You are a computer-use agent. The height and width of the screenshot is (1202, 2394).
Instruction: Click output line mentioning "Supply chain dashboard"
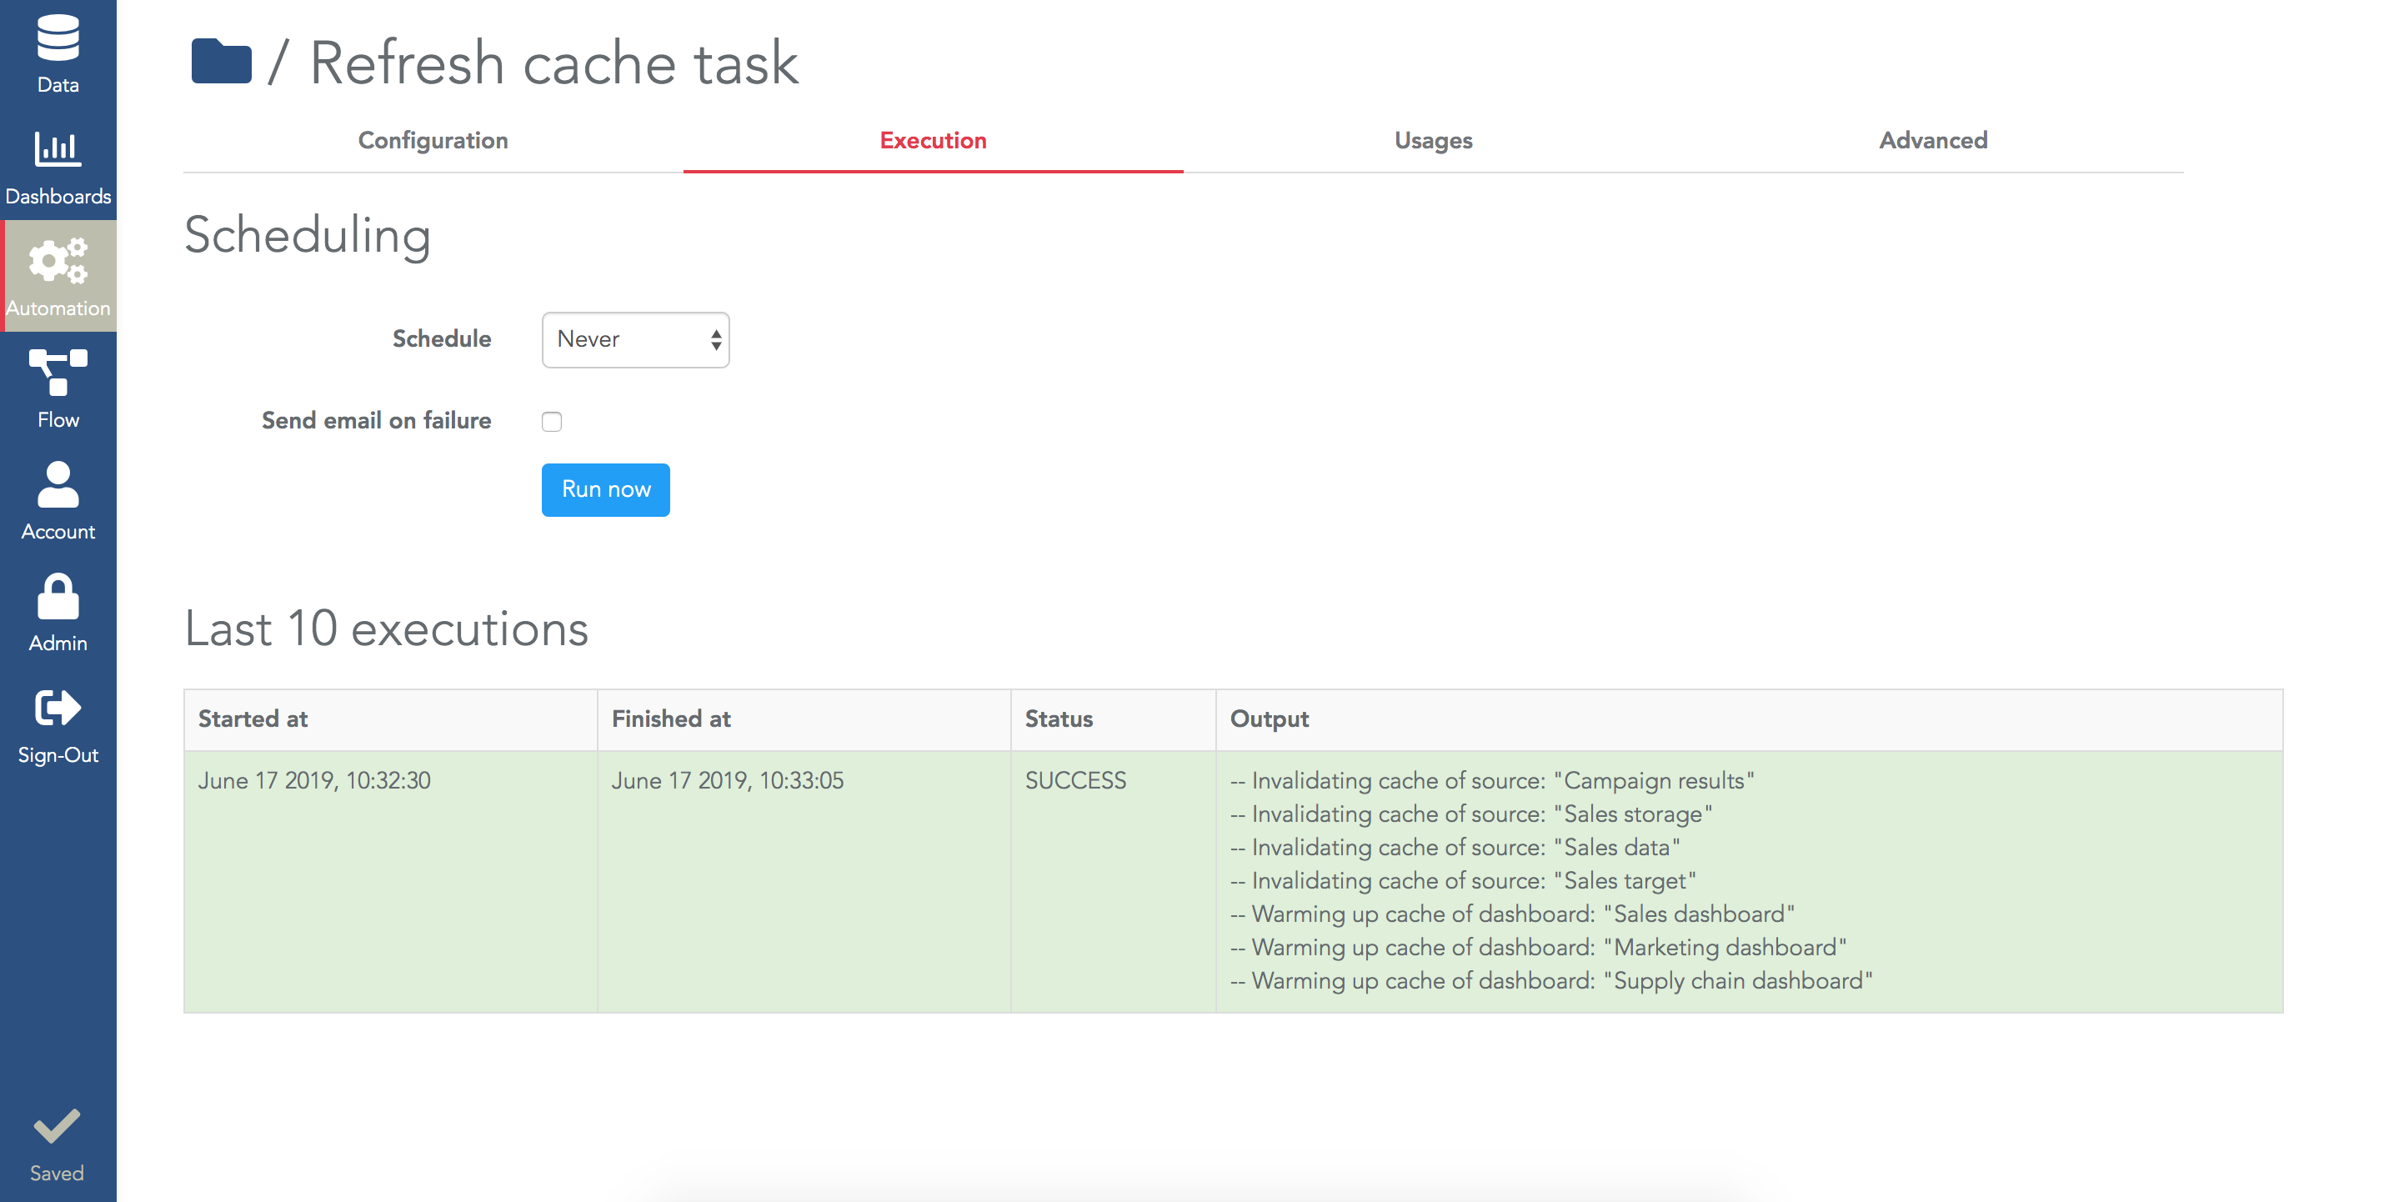point(1552,982)
